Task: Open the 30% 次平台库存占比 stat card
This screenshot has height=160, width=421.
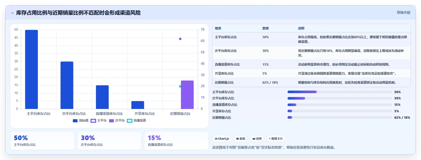Action: coord(109,140)
